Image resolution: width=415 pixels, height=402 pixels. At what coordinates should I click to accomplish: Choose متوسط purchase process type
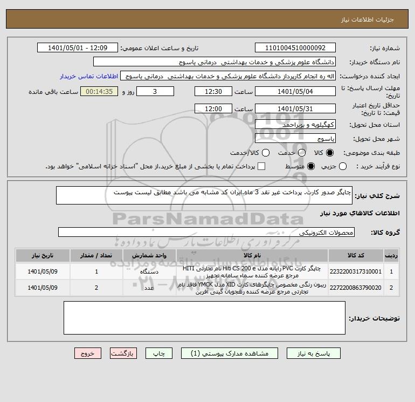click(311, 166)
